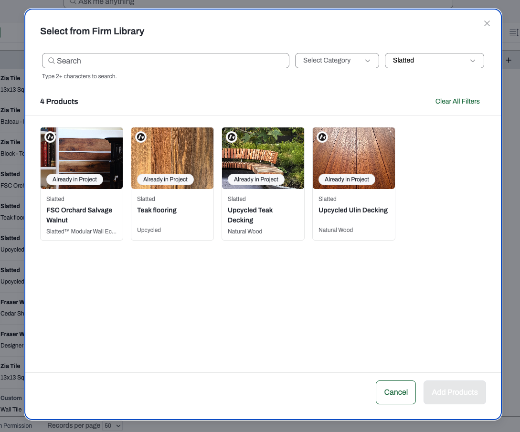Close the Select from Firm Library dialog

[487, 23]
